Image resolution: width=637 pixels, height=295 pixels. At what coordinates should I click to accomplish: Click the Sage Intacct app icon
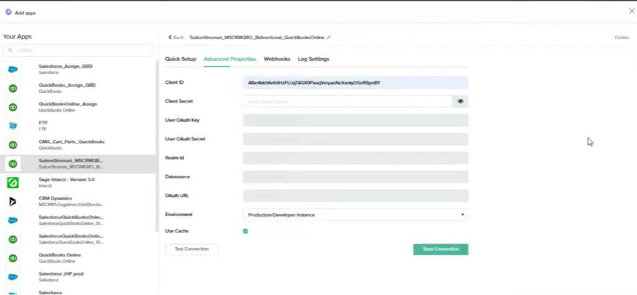12,183
